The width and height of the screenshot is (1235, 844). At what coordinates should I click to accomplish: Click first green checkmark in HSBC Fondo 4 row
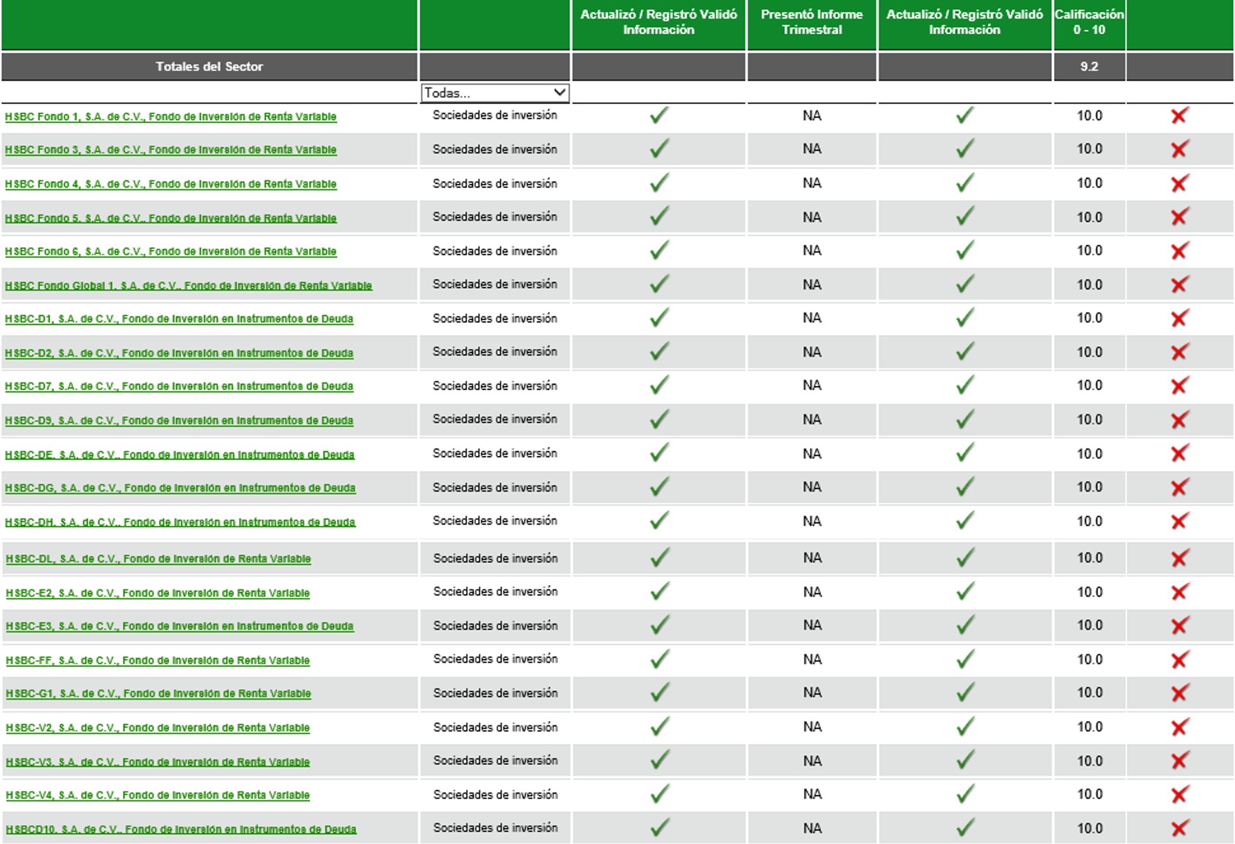pos(659,183)
